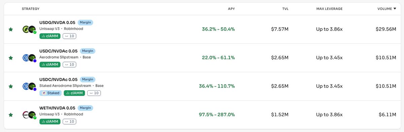Click the clAMM badge on Staked Aerodrome row
Screen dimensions: 404x132
click(x=75, y=93)
